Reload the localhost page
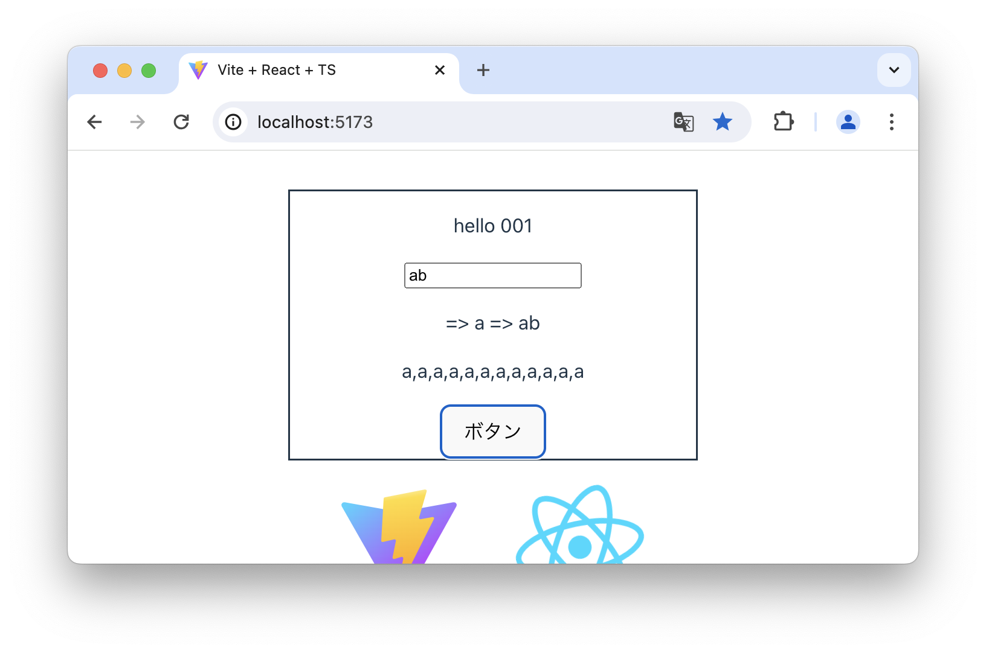Image resolution: width=986 pixels, height=653 pixels. click(x=181, y=122)
